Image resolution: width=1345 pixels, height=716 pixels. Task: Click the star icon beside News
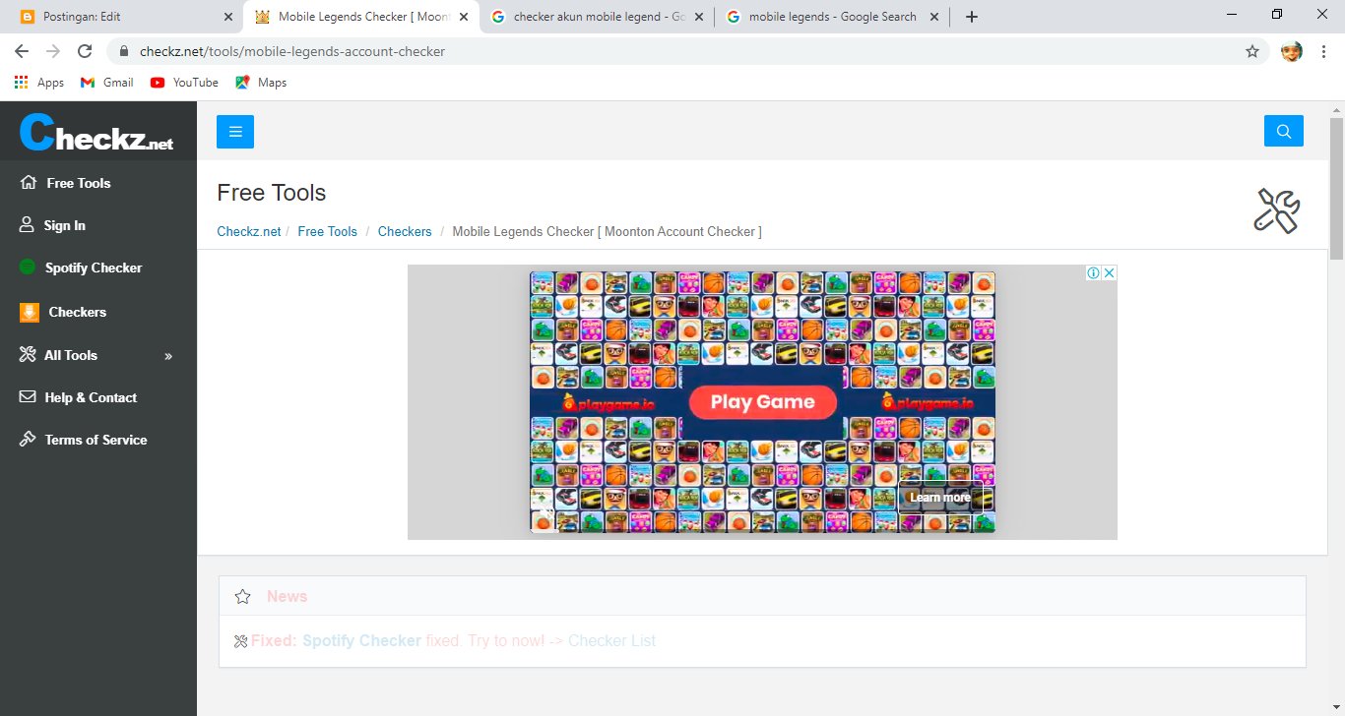click(x=243, y=596)
